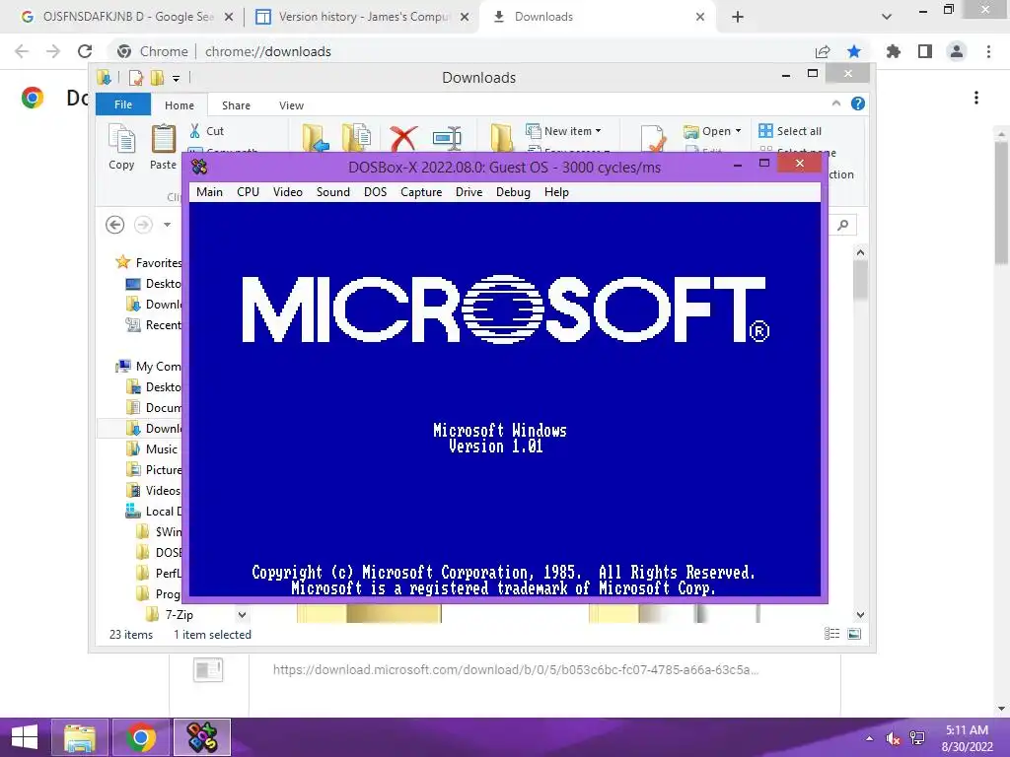Switch to the View ribbon tab

(291, 104)
